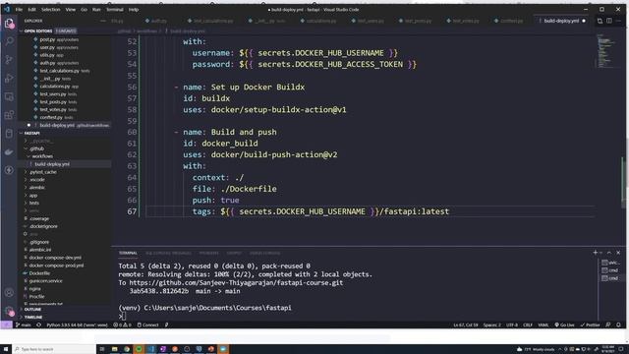The width and height of the screenshot is (629, 354).
Task: Open the Docker view in the activity bar
Action: (x=9, y=152)
